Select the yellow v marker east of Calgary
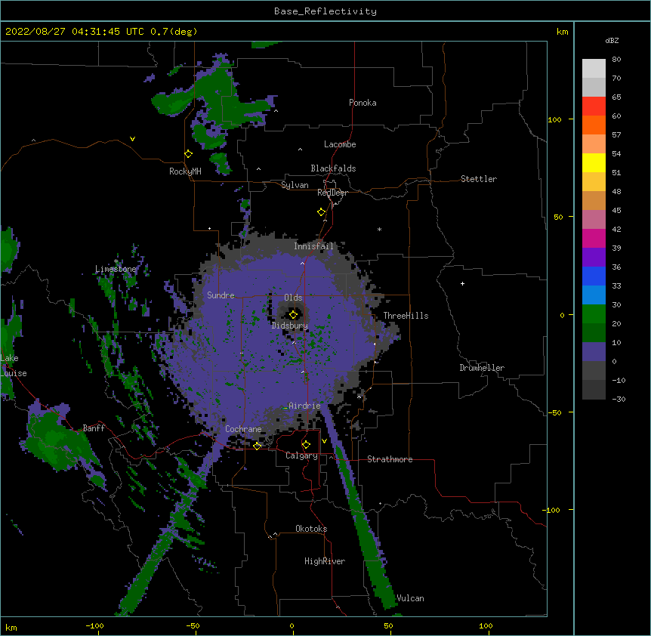The image size is (651, 636). [324, 441]
